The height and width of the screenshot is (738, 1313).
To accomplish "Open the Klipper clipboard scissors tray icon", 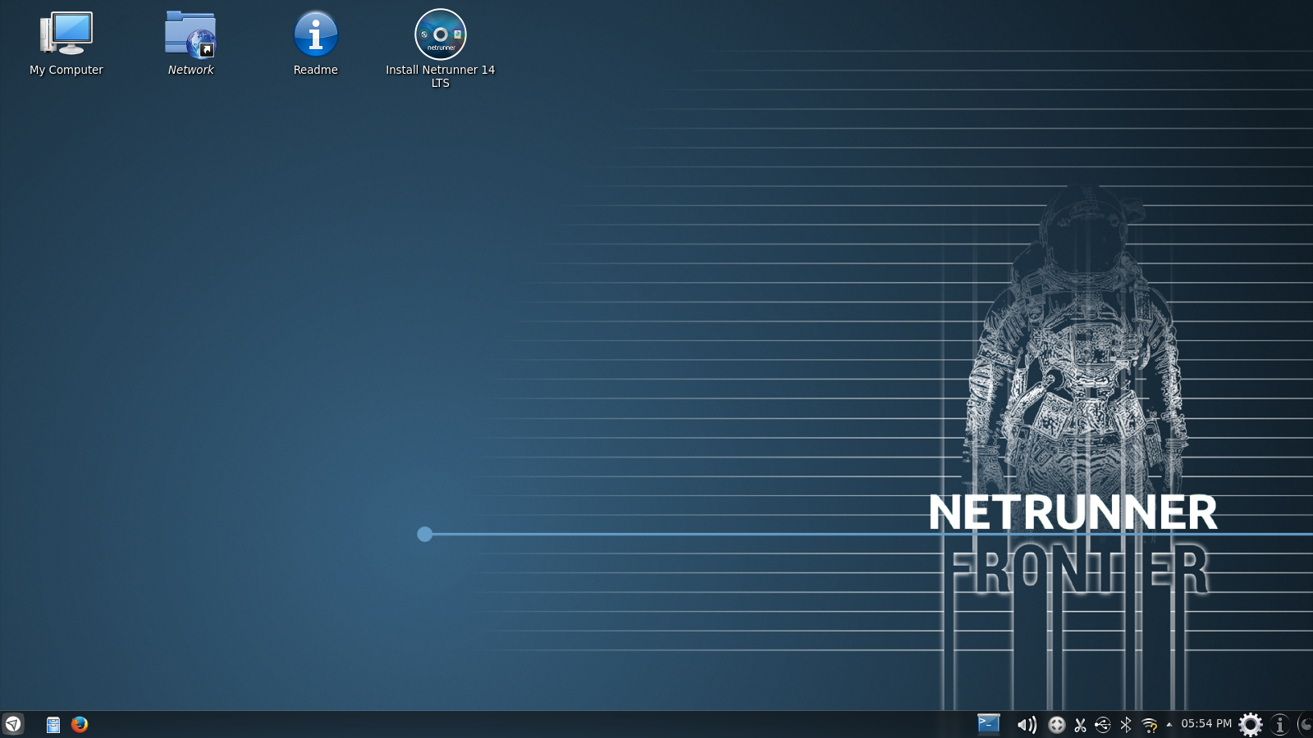I will (x=1079, y=724).
